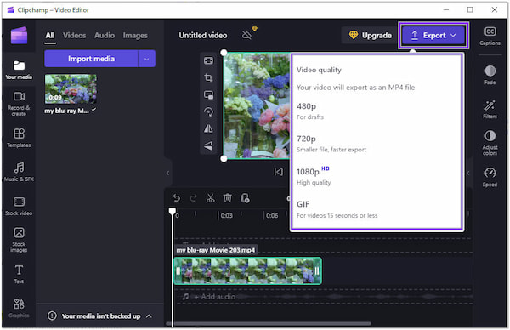This screenshot has height=330, width=510.
Task: Open the Speed panel
Action: pos(490,177)
